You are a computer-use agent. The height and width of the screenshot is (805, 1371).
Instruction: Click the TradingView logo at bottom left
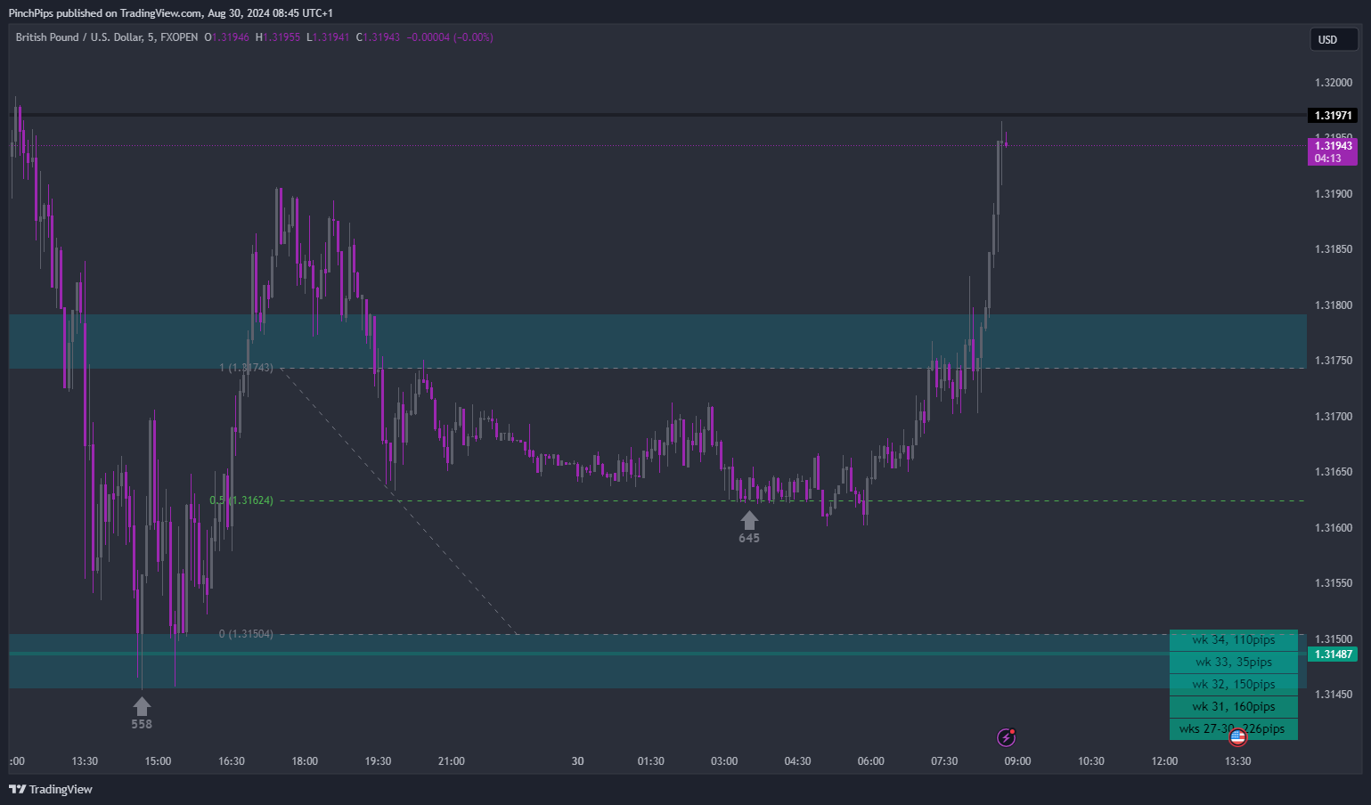(51, 789)
